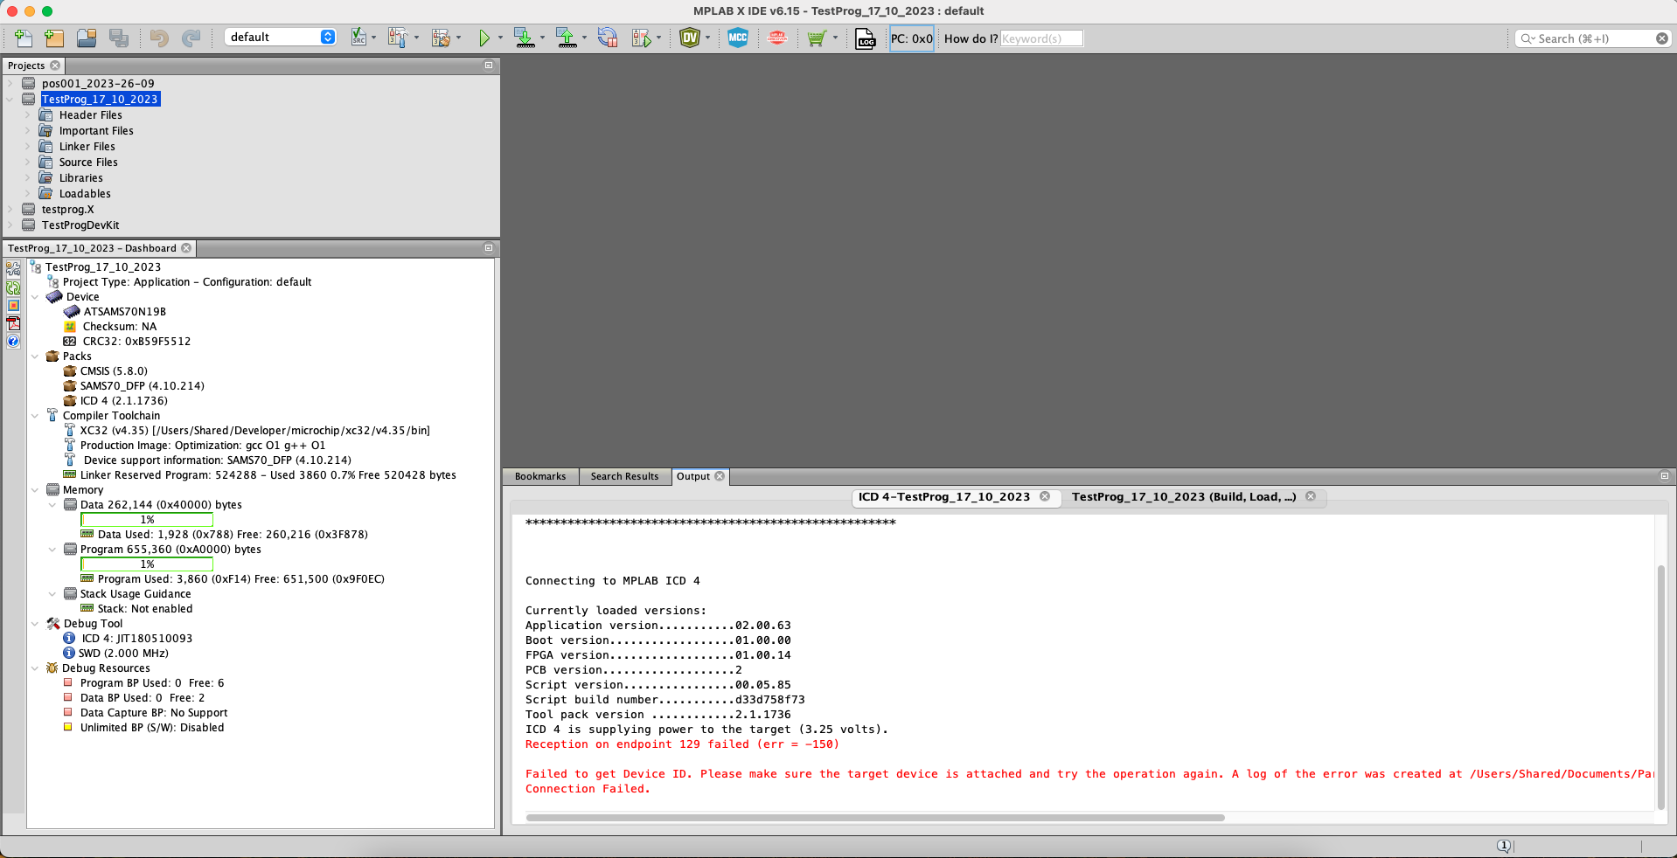Click the Run Main Project green arrow
This screenshot has width=1677, height=858.
[484, 38]
